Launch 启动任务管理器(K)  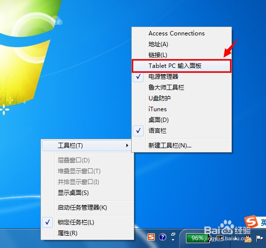87,207
